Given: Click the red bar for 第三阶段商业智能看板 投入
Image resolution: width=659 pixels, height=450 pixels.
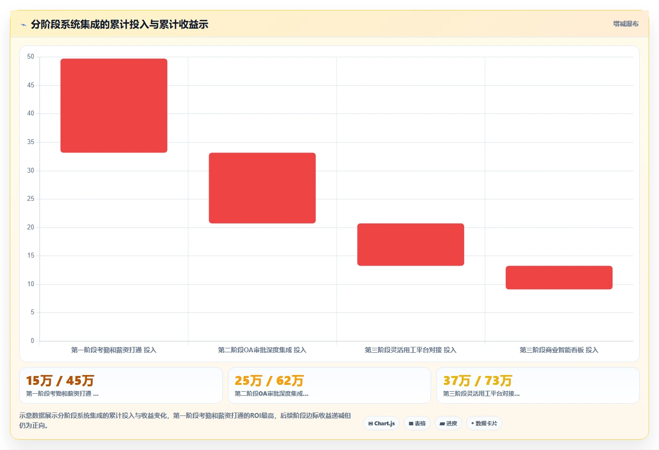Looking at the screenshot, I should coord(559,278).
